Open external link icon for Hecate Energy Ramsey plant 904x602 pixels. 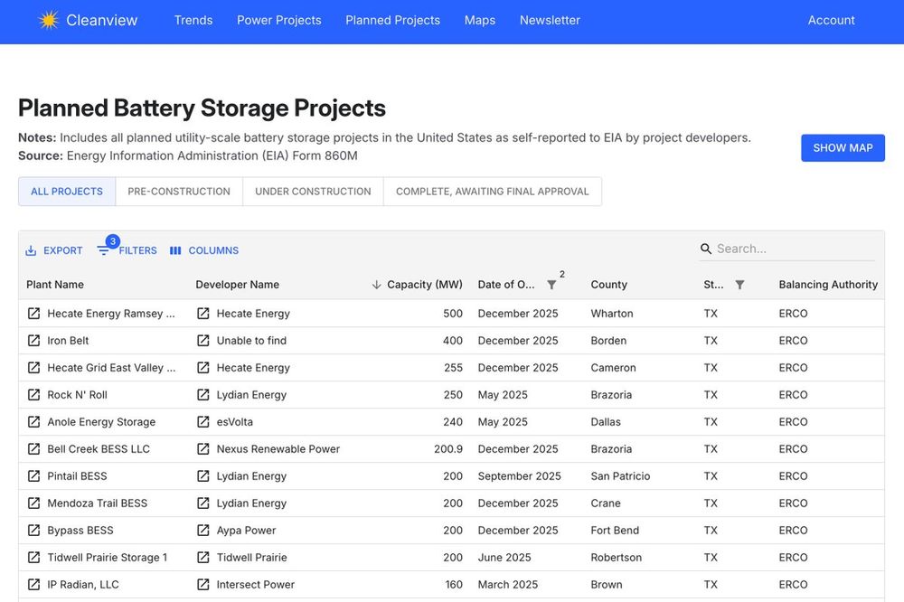(x=34, y=313)
